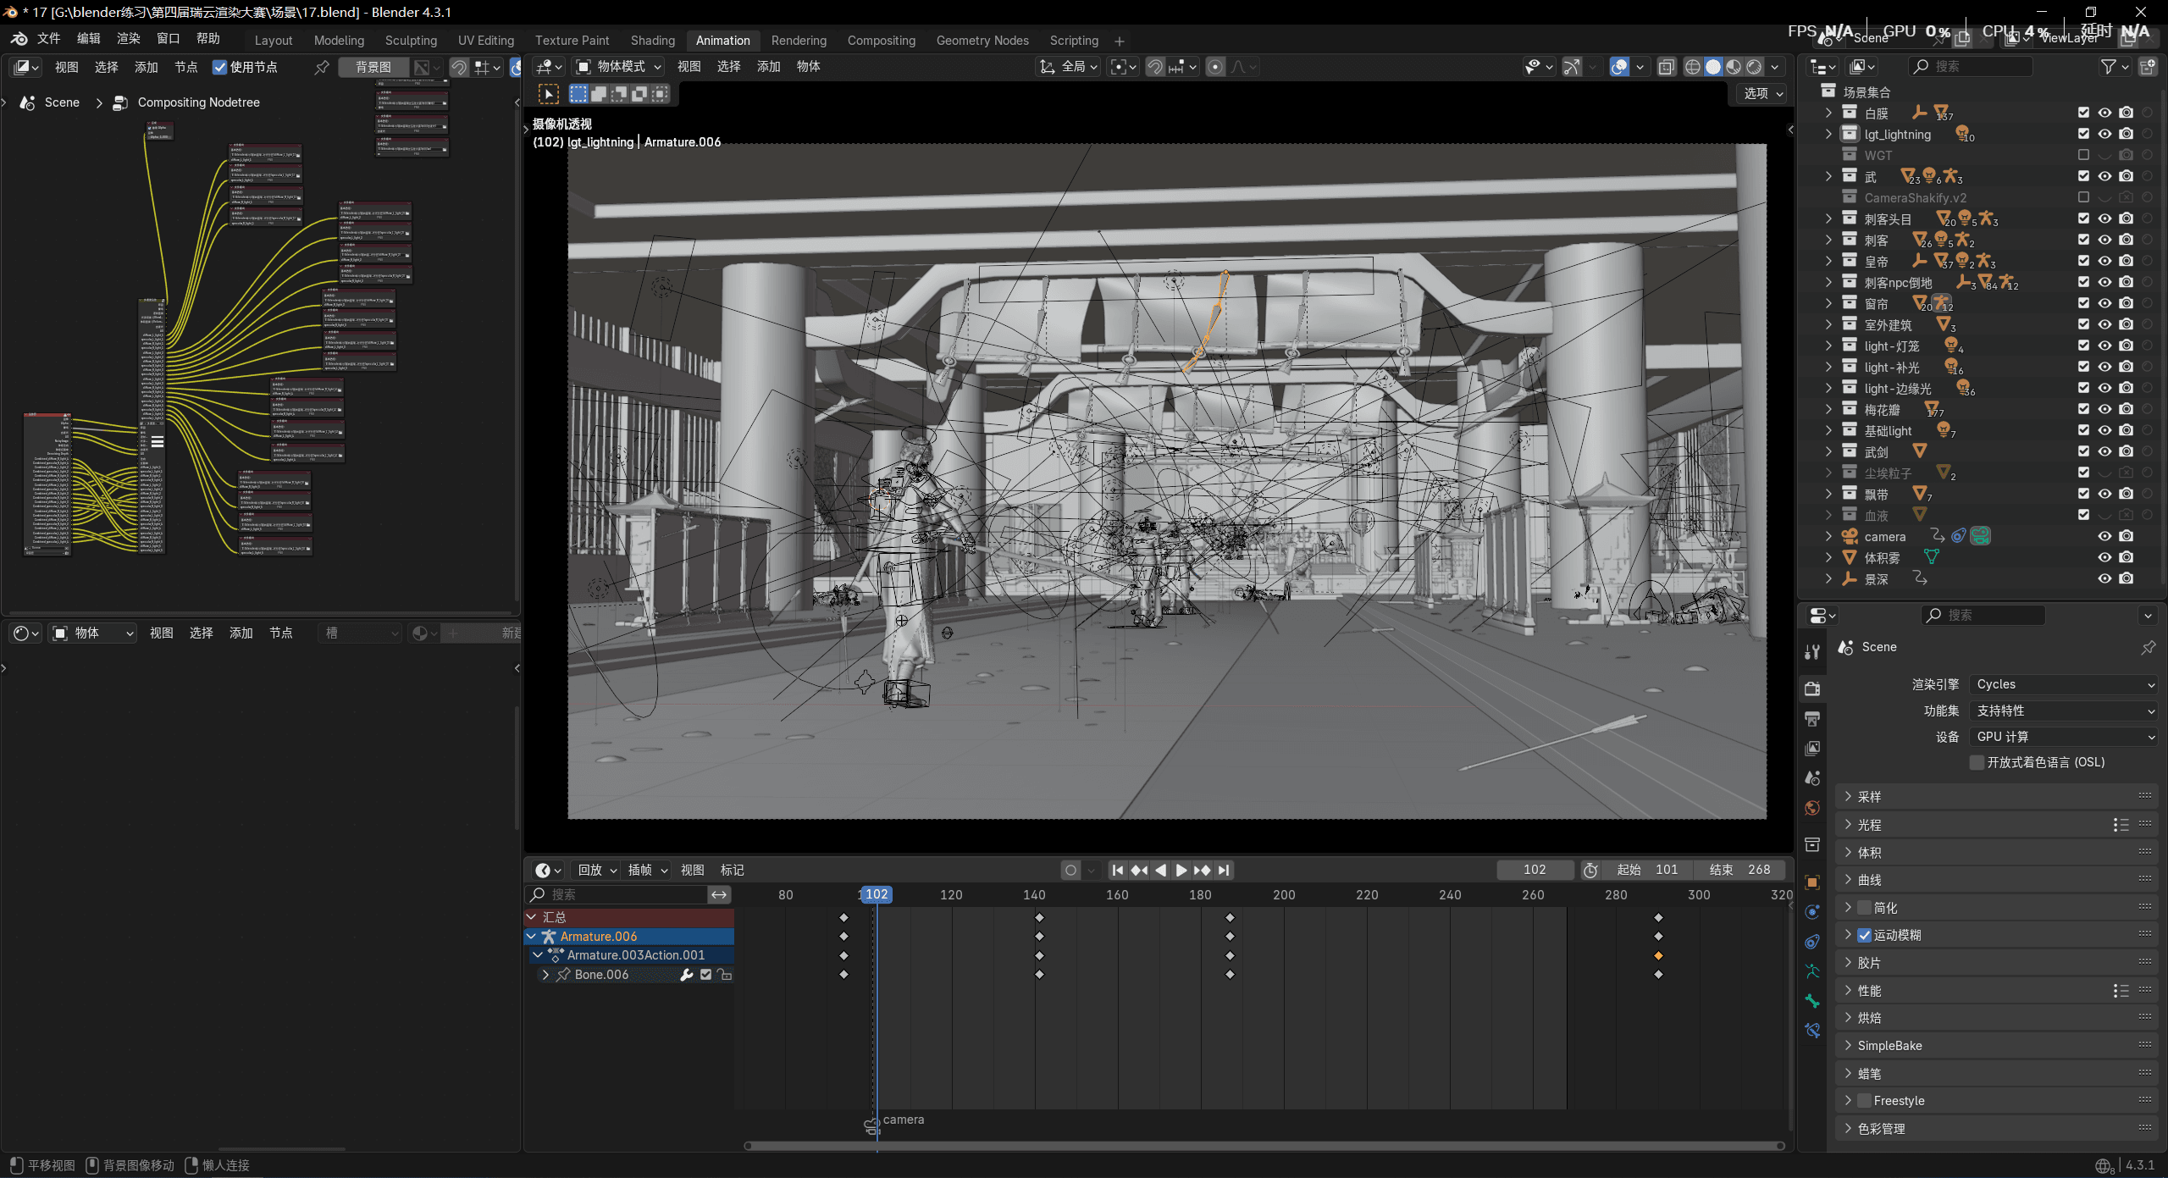Click the 结束 268 end frame field
Screen dimensions: 2168x1178
1739,870
